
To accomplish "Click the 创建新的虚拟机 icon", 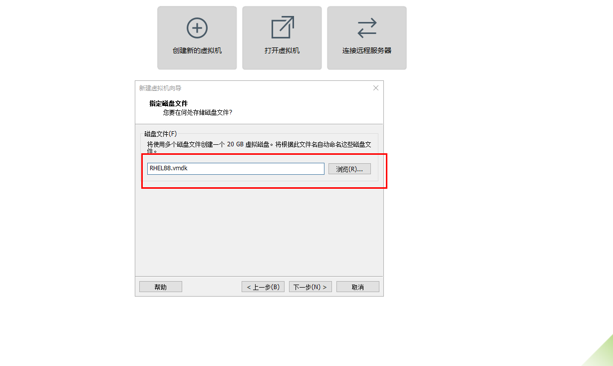I will [197, 37].
